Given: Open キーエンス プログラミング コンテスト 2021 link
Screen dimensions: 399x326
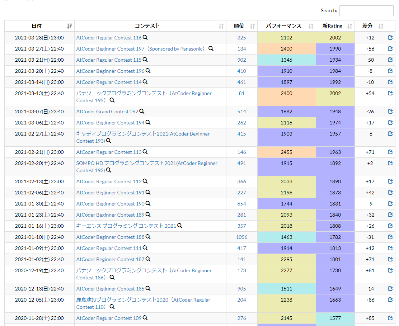Looking at the screenshot, I should pos(126,226).
